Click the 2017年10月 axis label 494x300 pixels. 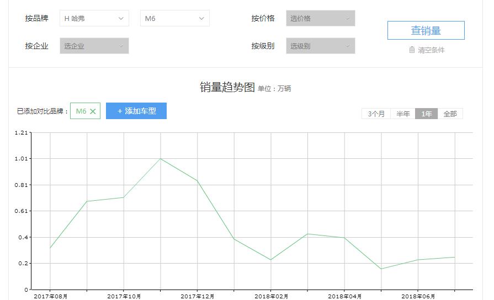pos(124,296)
